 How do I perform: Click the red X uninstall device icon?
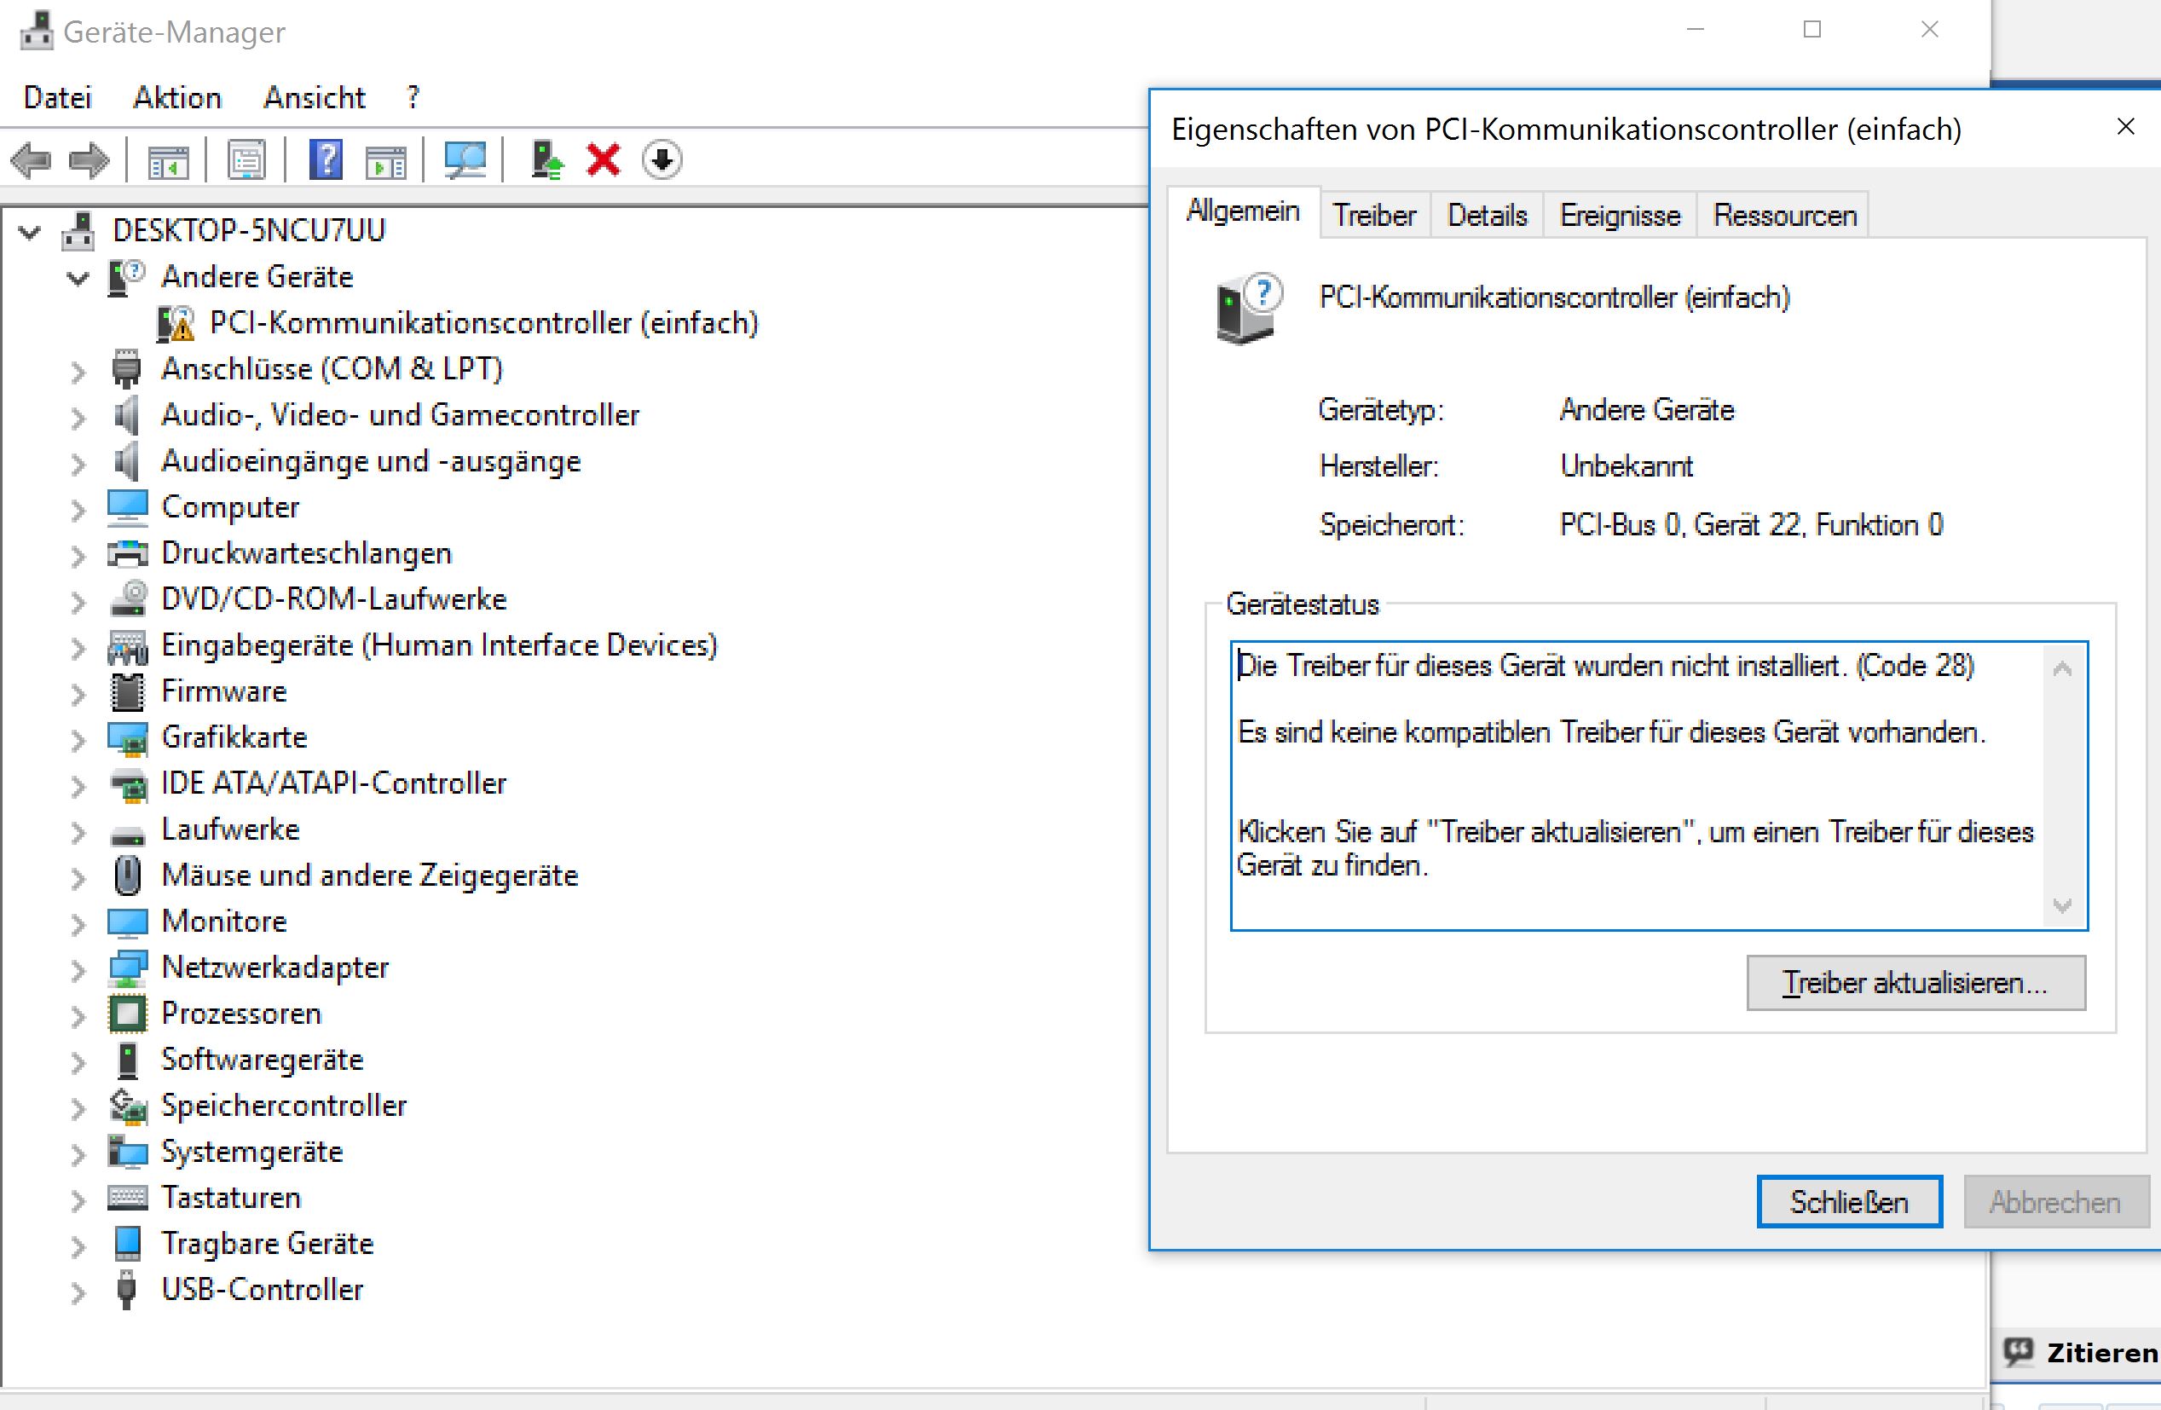pos(603,161)
